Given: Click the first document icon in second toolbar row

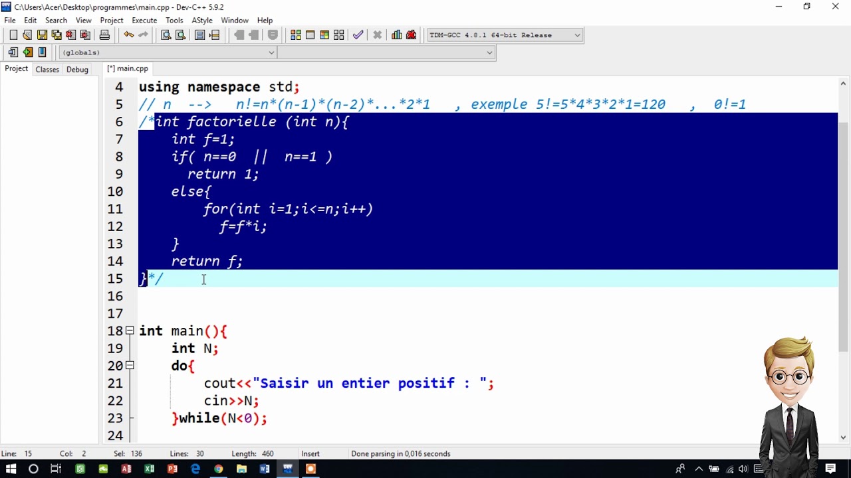Looking at the screenshot, I should click(13, 52).
